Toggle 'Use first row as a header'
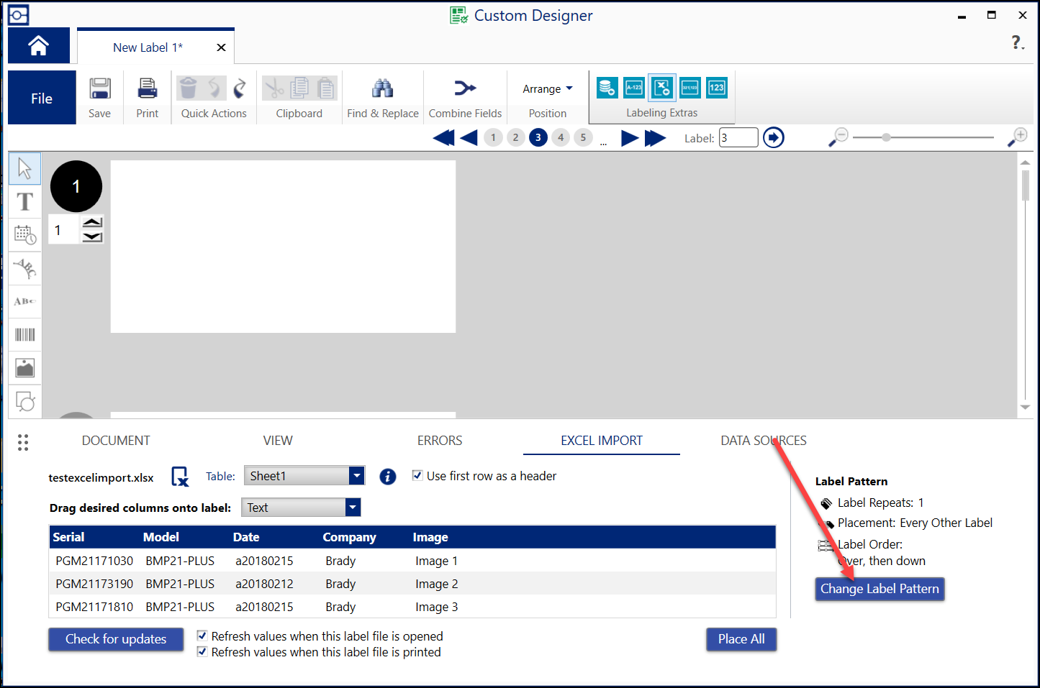This screenshot has width=1040, height=688. pos(417,476)
